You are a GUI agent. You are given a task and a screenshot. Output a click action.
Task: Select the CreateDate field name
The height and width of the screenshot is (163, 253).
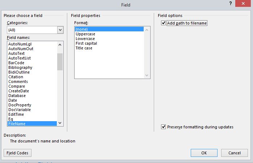18,91
